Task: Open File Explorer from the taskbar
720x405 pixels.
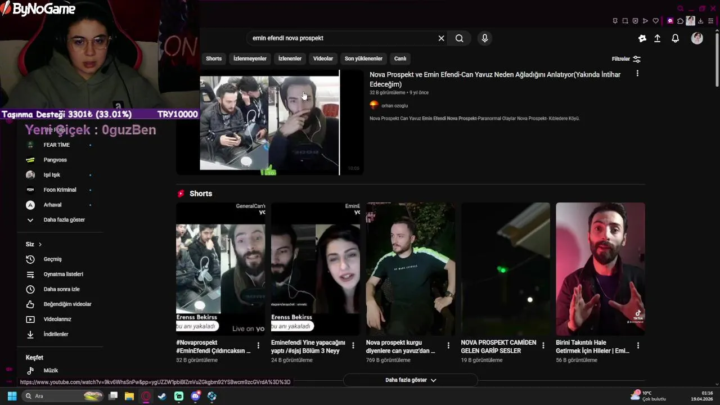Action: point(129,396)
